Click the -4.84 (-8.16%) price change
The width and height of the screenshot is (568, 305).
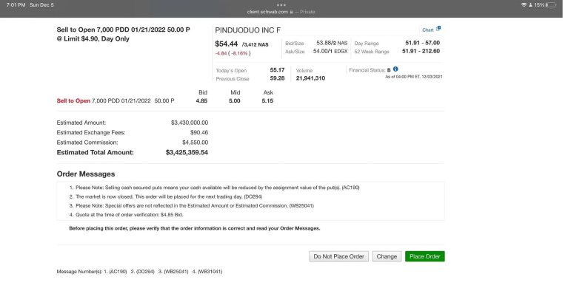click(233, 53)
